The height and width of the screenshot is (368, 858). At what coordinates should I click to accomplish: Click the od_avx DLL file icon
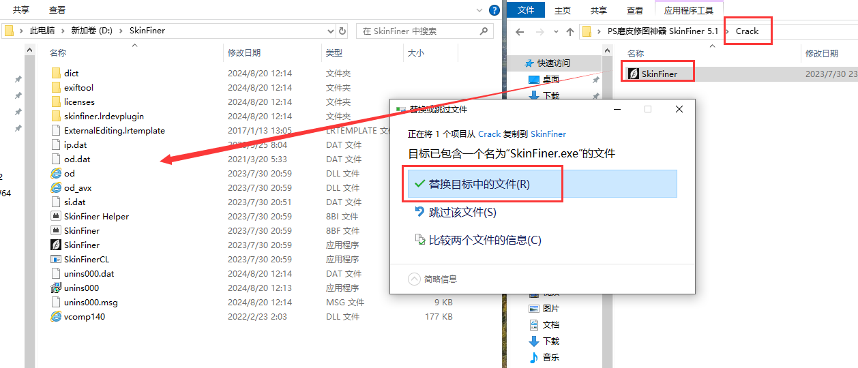[56, 187]
